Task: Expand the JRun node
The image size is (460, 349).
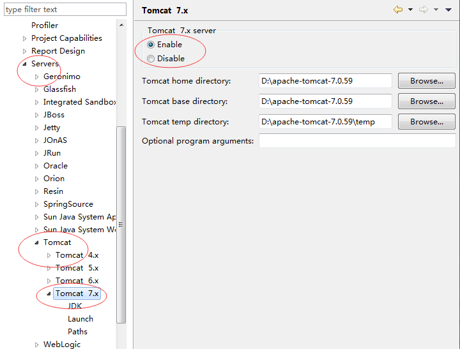Action: coord(36,153)
